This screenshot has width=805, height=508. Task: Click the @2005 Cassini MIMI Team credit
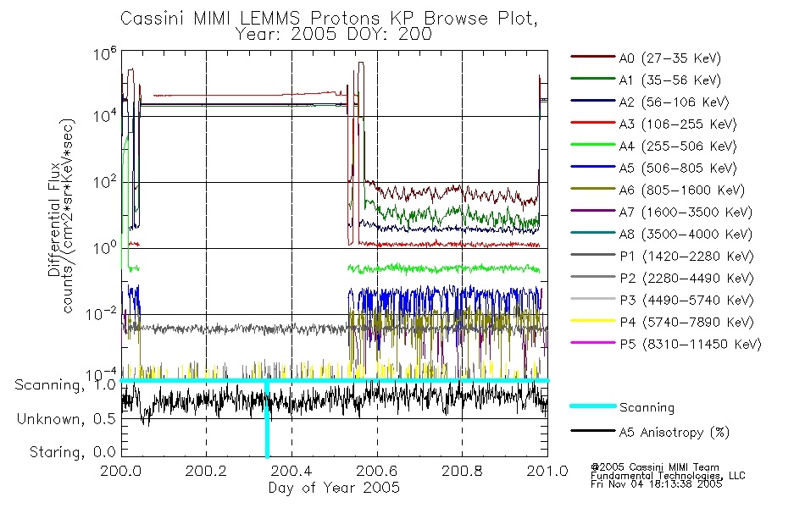pyautogui.click(x=654, y=467)
